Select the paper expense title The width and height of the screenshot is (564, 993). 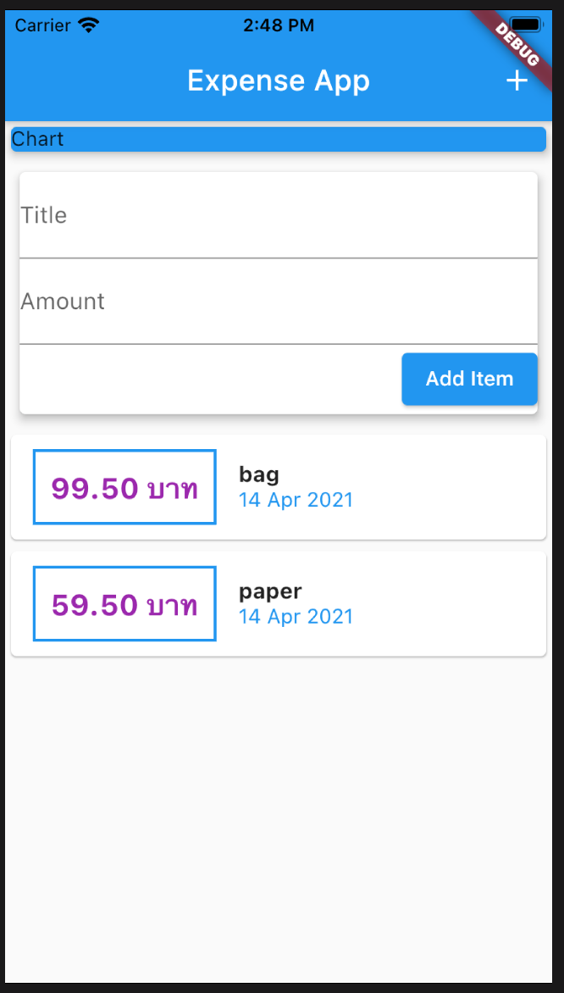click(x=270, y=591)
